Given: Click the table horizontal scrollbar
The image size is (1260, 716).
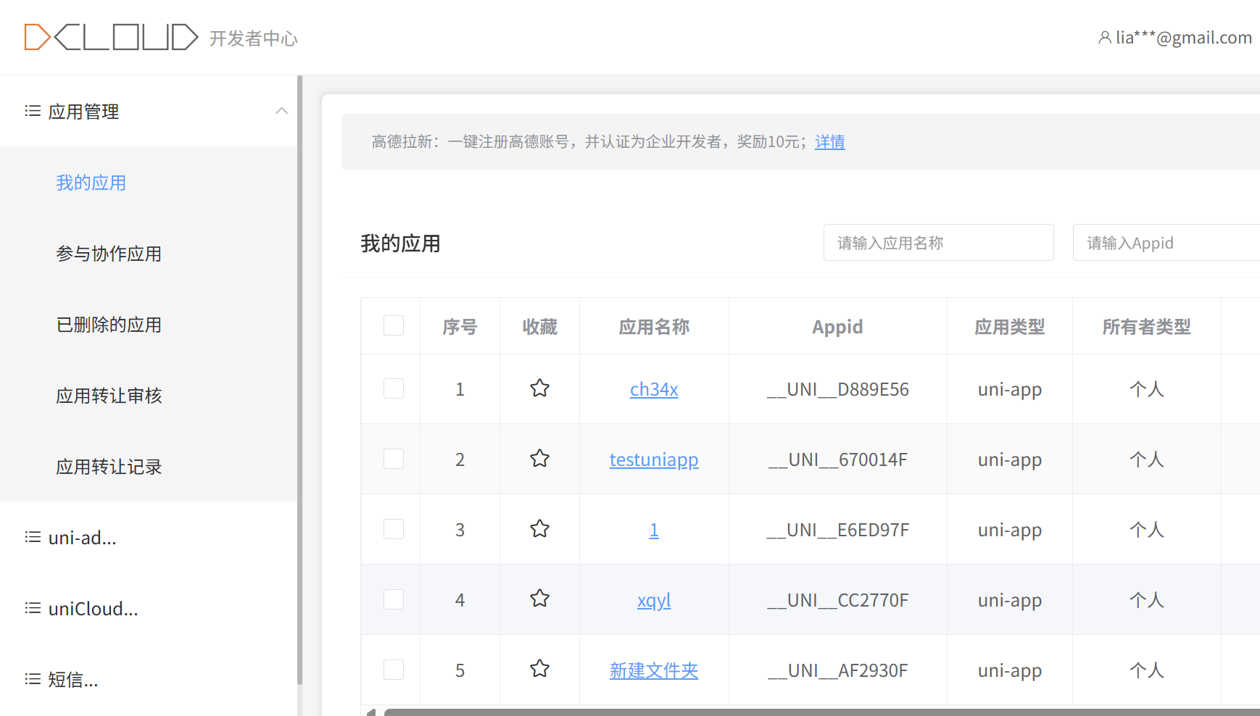Looking at the screenshot, I should 821,712.
